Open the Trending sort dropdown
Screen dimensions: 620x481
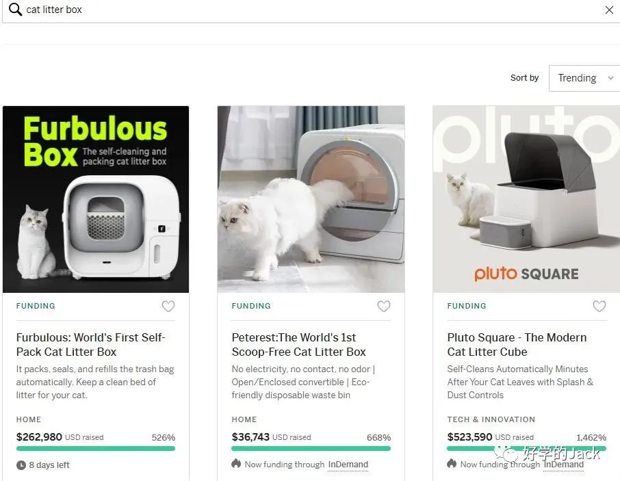(583, 78)
